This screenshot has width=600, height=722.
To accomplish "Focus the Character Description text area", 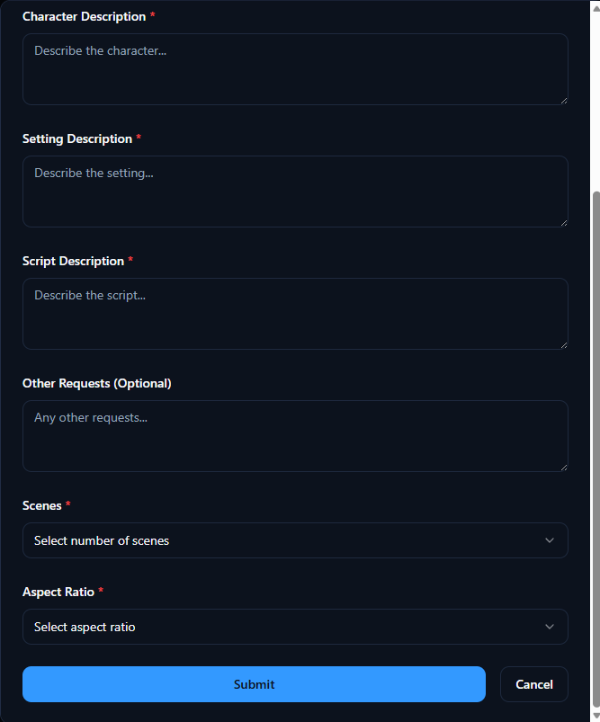I will [295, 69].
